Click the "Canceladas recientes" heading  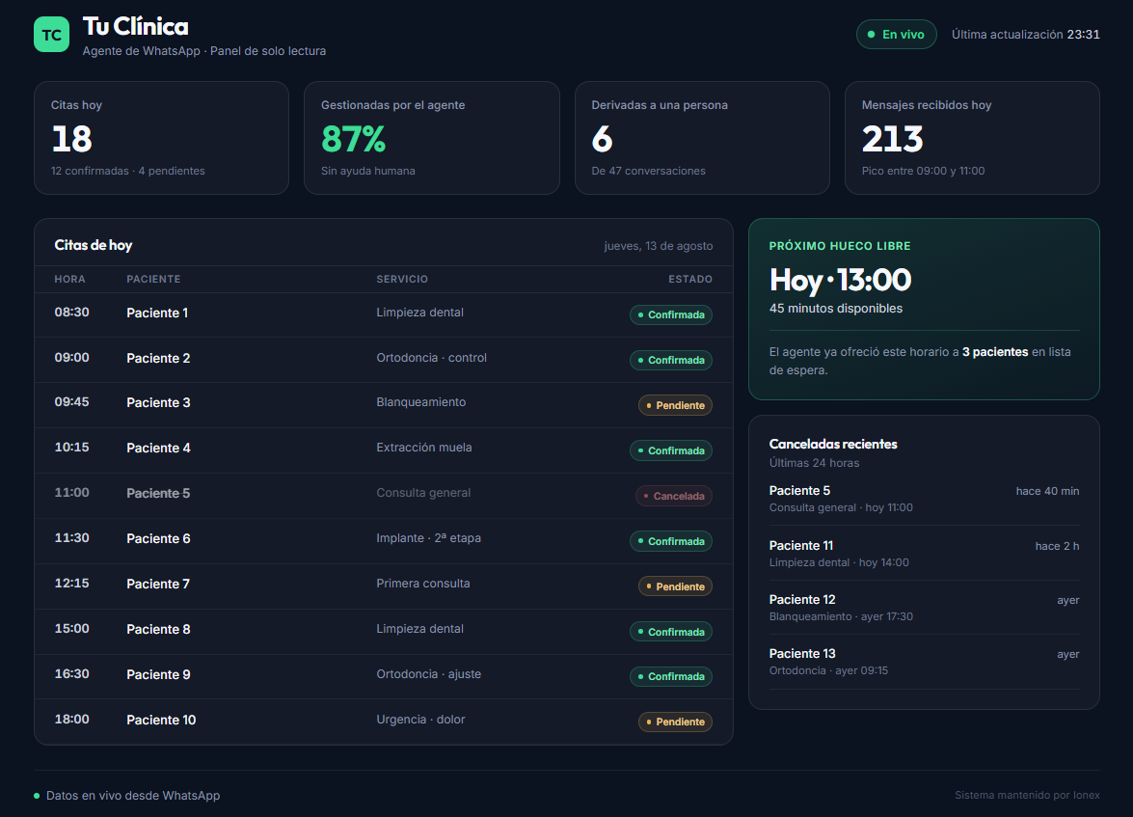click(833, 444)
